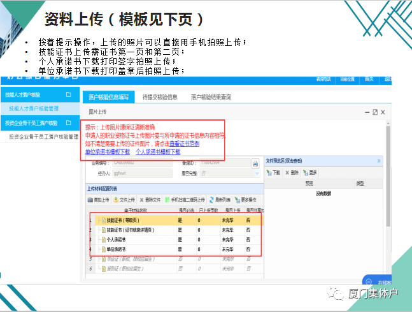The image size is (412, 312).
Task: Collapse the 技能人才落户核验 sidebar section
Action: pos(69,94)
